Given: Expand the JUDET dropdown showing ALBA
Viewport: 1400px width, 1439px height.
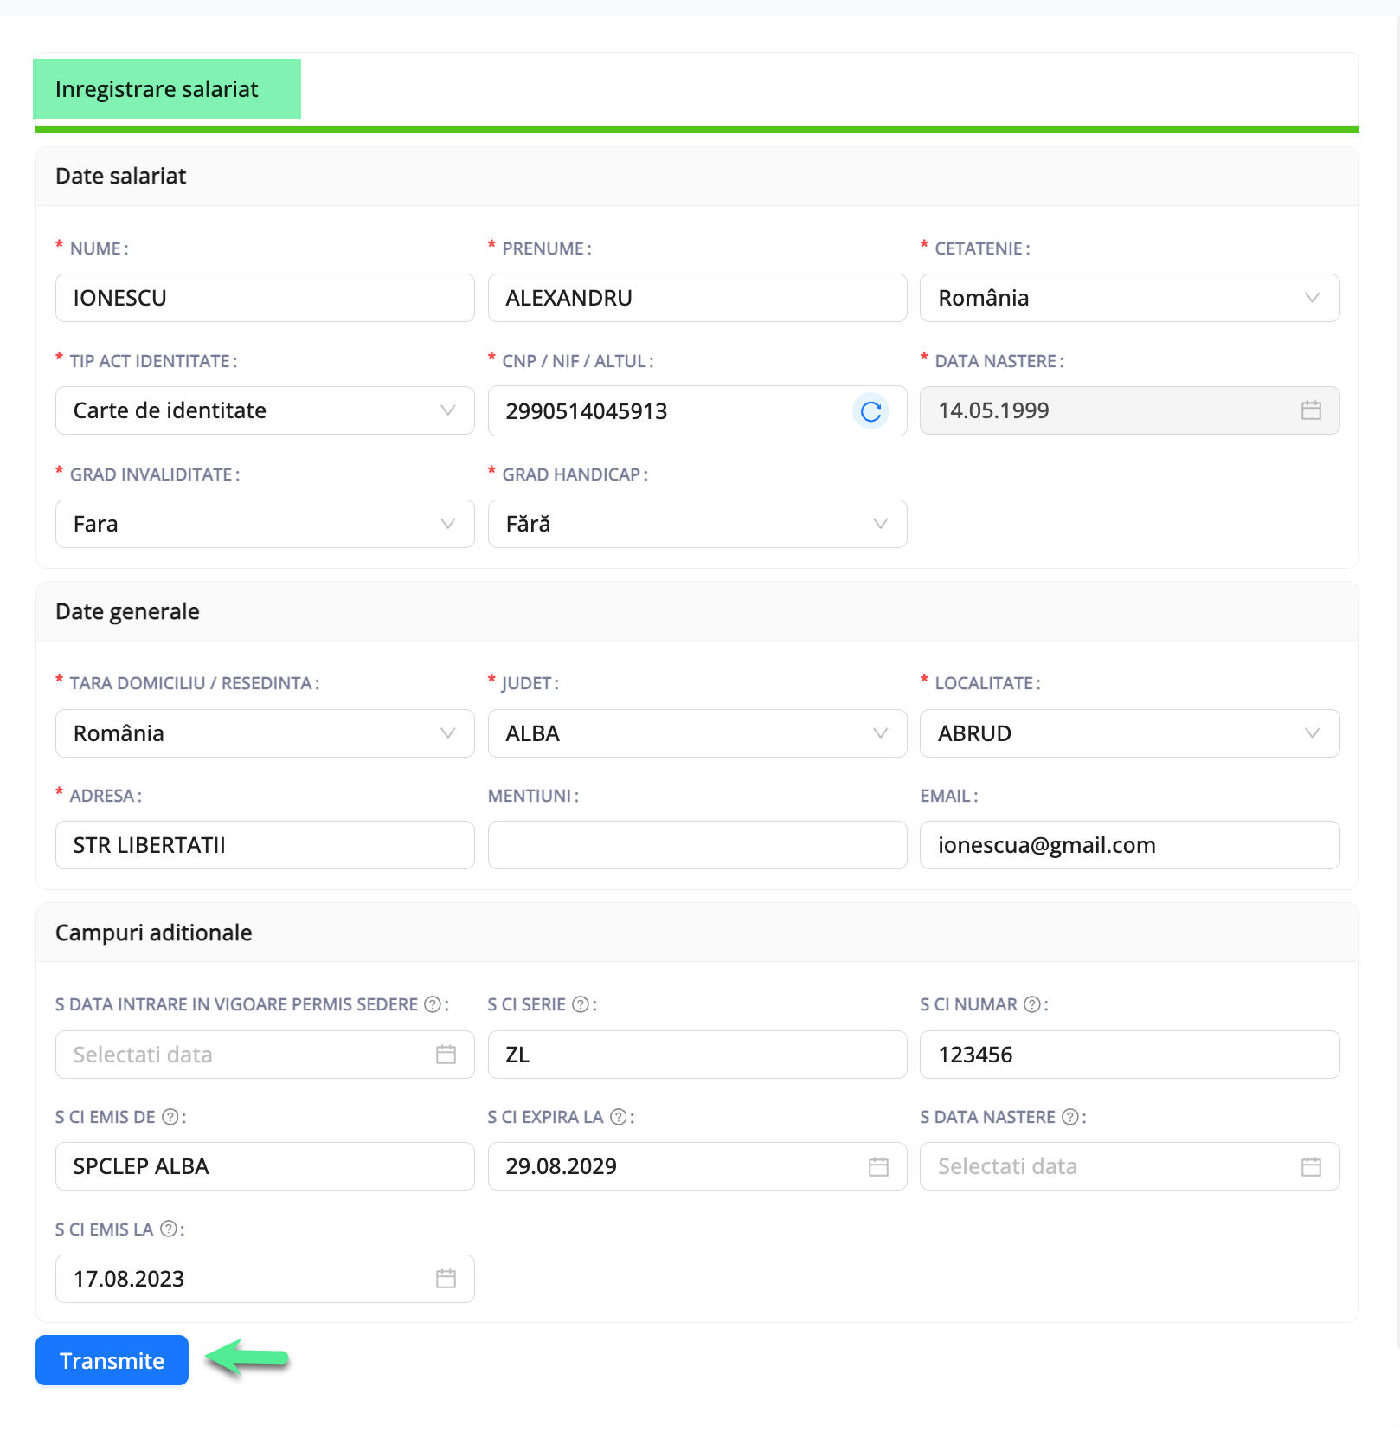Looking at the screenshot, I should tap(880, 733).
